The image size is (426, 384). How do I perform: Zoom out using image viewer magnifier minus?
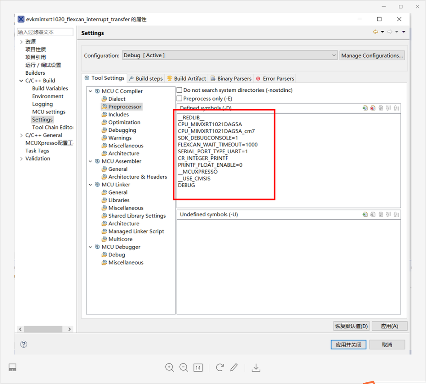tap(184, 368)
